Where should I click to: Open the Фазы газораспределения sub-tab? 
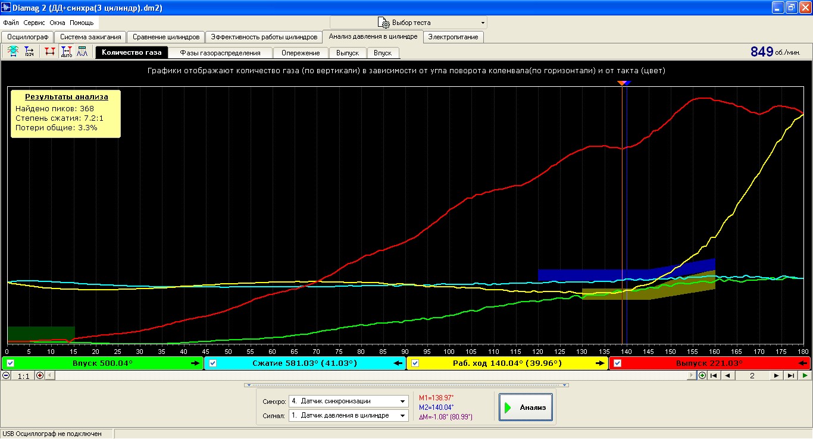[x=220, y=53]
